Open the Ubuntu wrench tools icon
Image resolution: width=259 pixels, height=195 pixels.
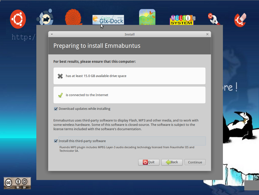tap(214, 19)
